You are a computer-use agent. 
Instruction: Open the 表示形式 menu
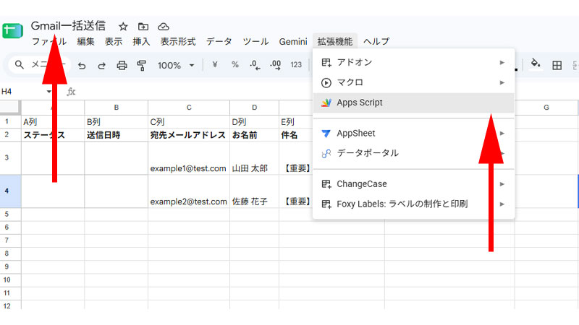coord(178,41)
